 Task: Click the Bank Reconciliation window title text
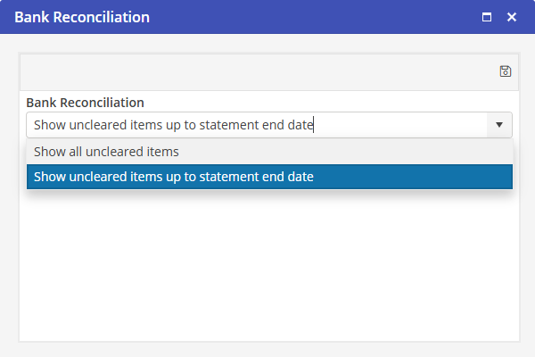(x=82, y=17)
